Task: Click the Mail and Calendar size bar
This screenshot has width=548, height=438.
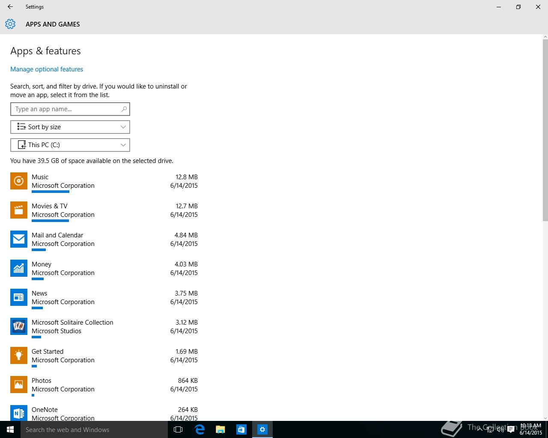Action: (39, 250)
